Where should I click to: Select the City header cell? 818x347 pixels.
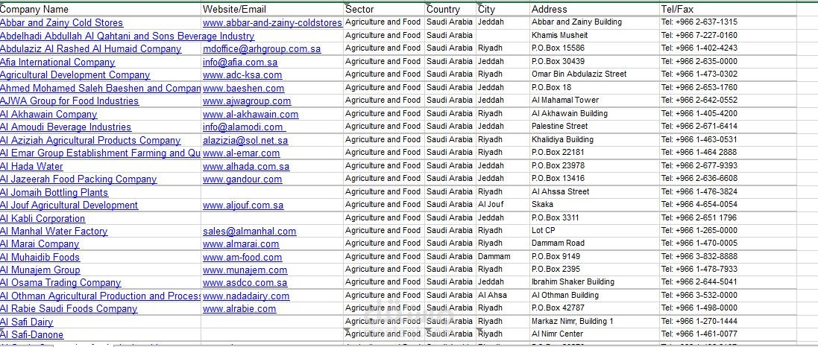click(503, 10)
